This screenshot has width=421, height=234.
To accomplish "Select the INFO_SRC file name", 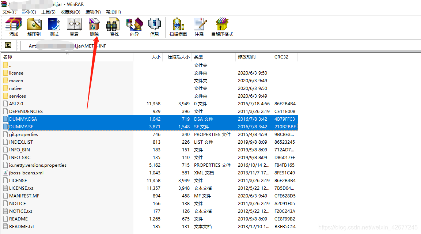I will [20, 158].
